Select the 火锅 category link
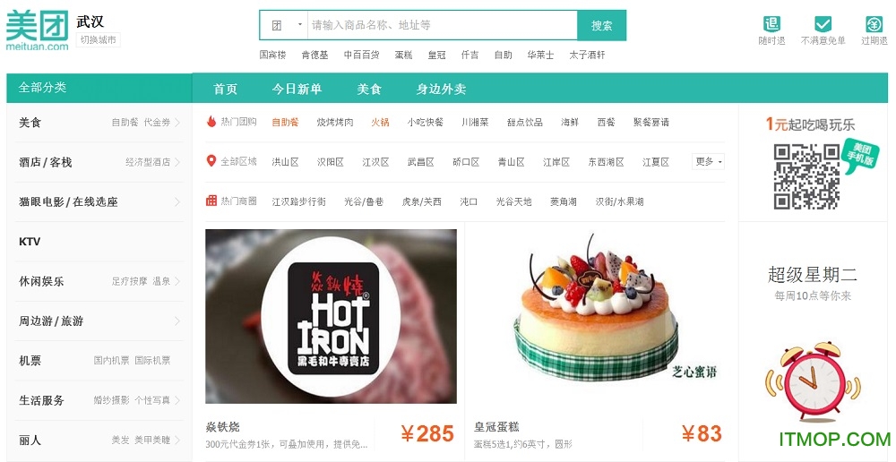Screen dimensions: 896x462 380,122
